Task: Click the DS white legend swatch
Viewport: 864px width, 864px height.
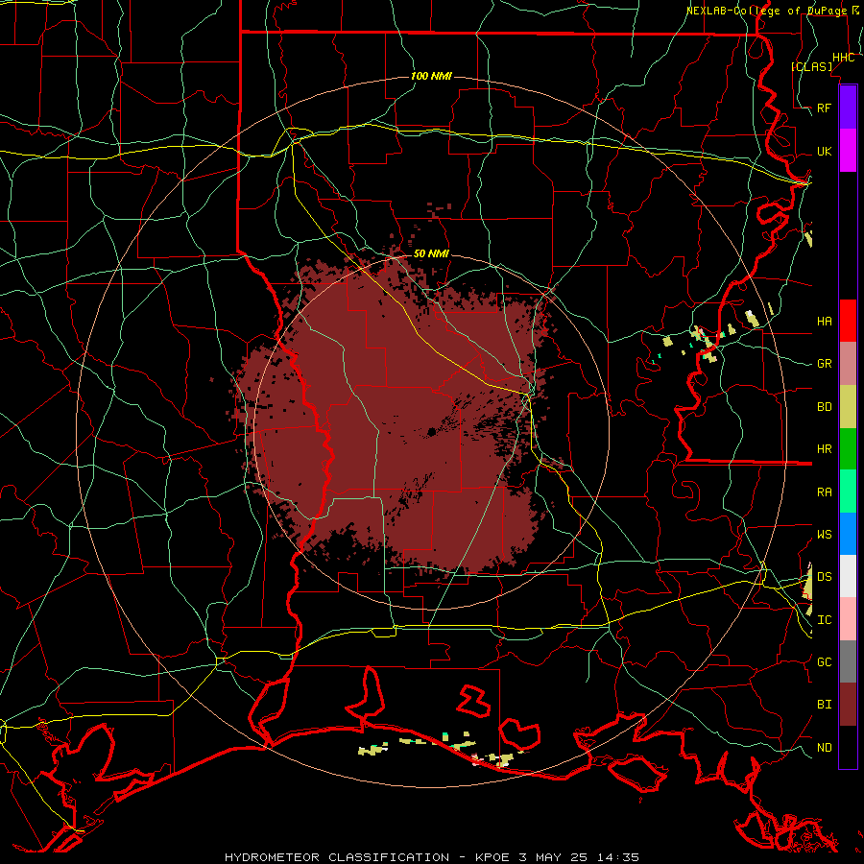Action: [x=848, y=576]
